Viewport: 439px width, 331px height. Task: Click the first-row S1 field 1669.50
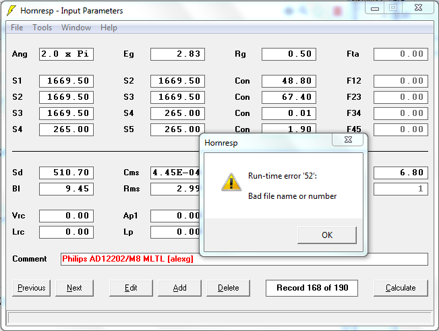pos(66,81)
